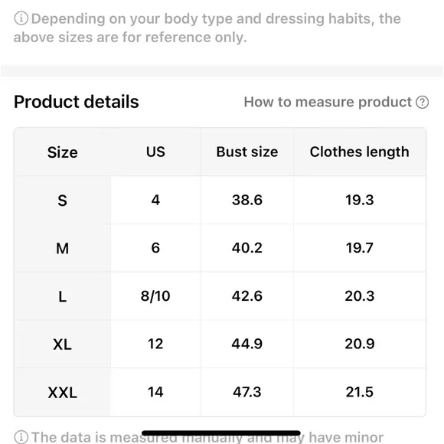Screen dimensions: 444x444
Task: Tap info icon beside body type note
Action: click(21, 18)
